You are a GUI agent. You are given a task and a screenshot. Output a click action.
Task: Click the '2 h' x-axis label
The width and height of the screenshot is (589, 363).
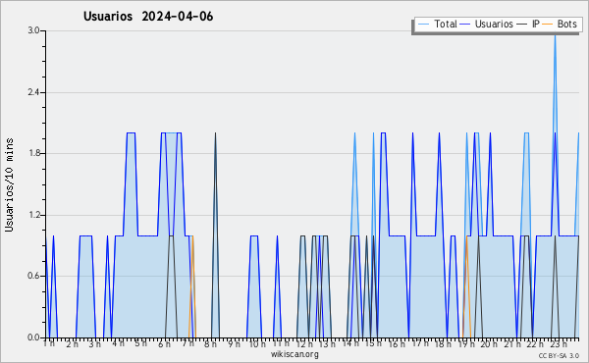click(x=72, y=343)
